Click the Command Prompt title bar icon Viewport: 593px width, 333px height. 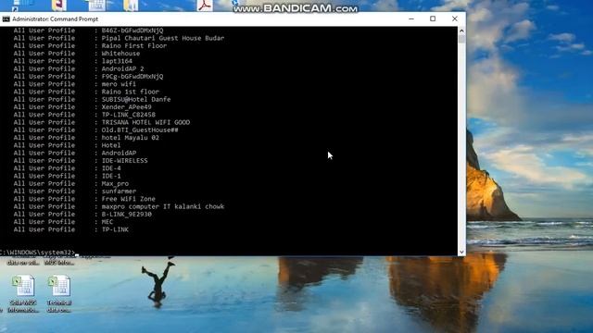click(6, 18)
